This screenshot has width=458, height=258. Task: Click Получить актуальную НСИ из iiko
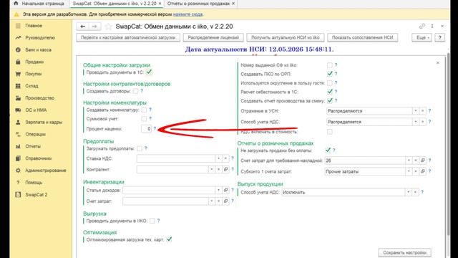(286, 37)
